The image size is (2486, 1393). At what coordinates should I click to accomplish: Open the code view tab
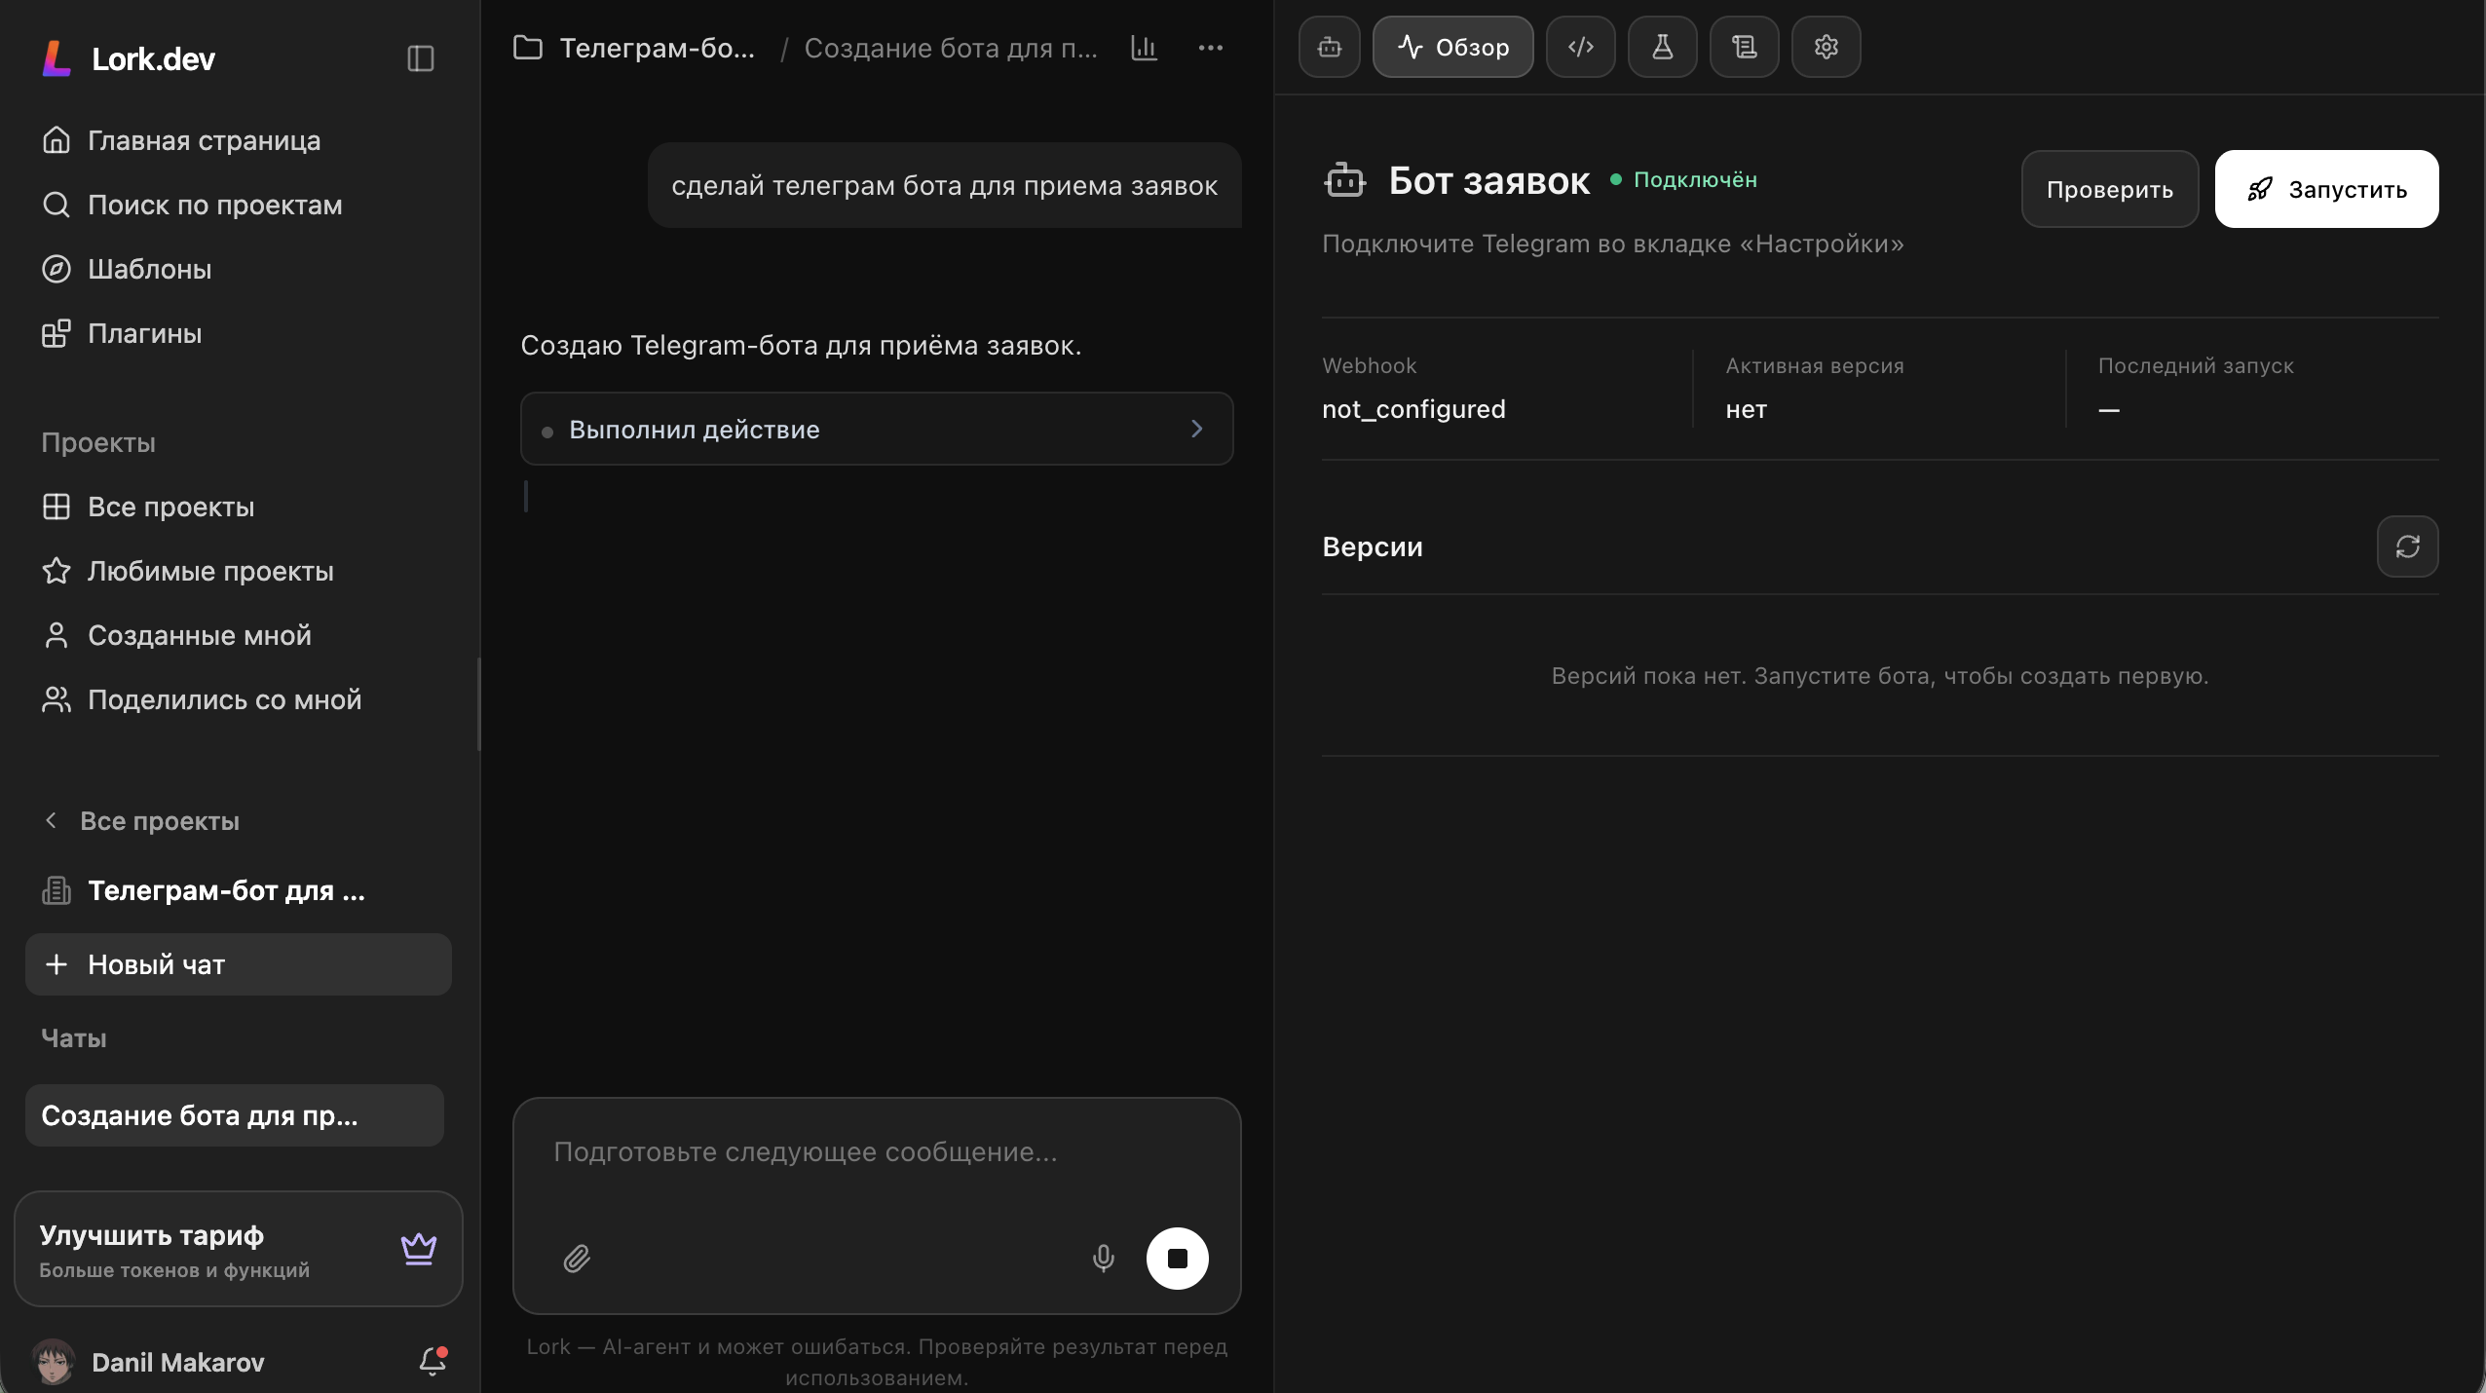(1581, 47)
